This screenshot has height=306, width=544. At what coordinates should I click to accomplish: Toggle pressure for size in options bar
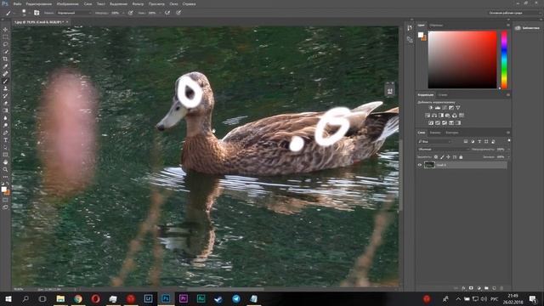pyautogui.click(x=178, y=13)
